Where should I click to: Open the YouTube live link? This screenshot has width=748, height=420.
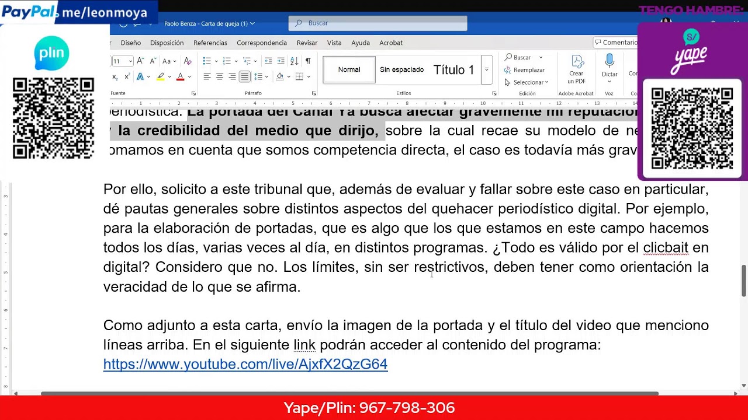click(x=245, y=364)
